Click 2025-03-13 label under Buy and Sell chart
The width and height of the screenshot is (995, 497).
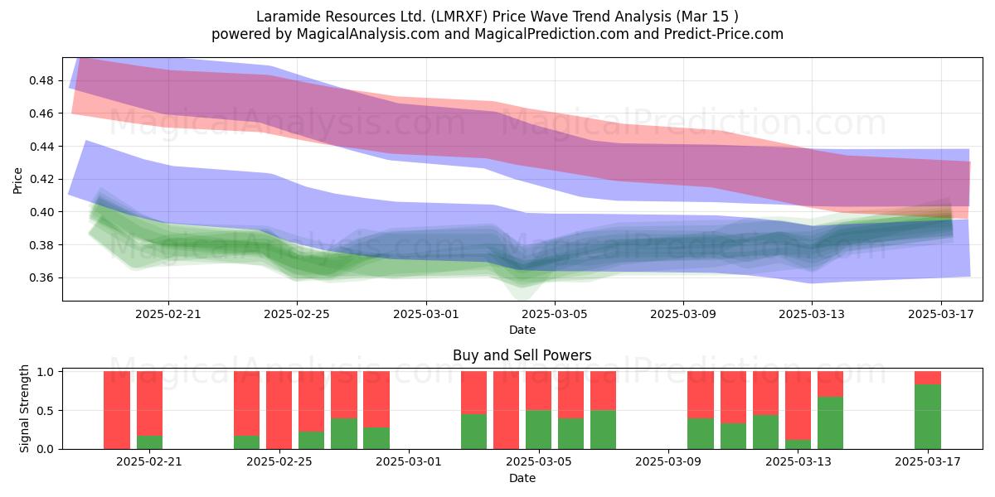tap(798, 463)
